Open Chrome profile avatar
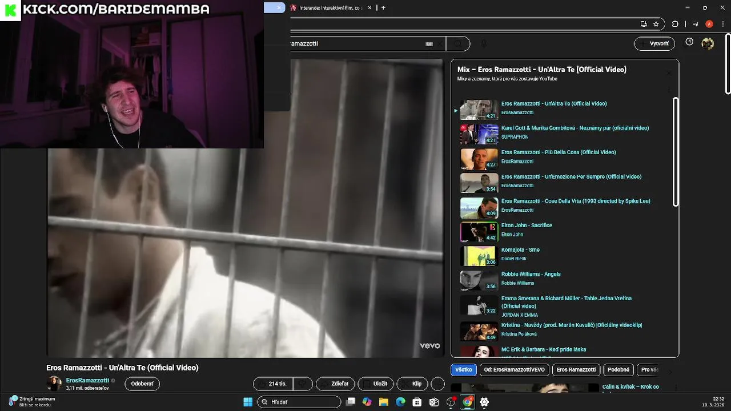 pyautogui.click(x=709, y=24)
